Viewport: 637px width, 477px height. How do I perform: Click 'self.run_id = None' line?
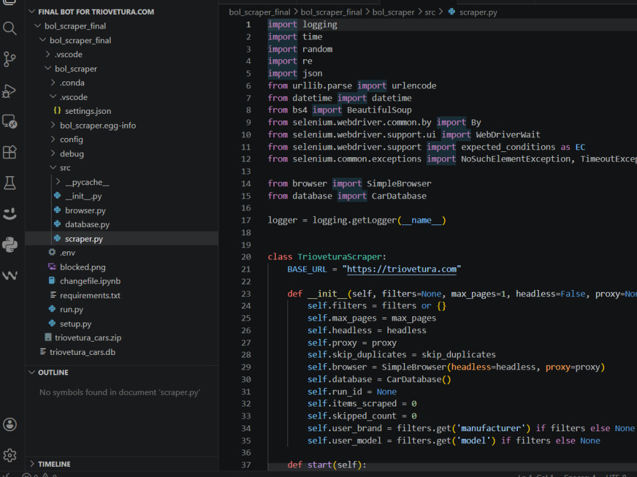352,392
